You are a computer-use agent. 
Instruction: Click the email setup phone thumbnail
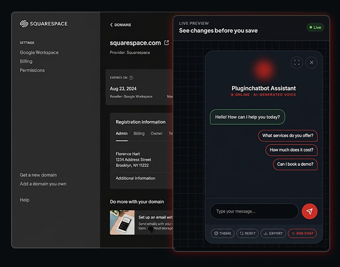(x=122, y=222)
